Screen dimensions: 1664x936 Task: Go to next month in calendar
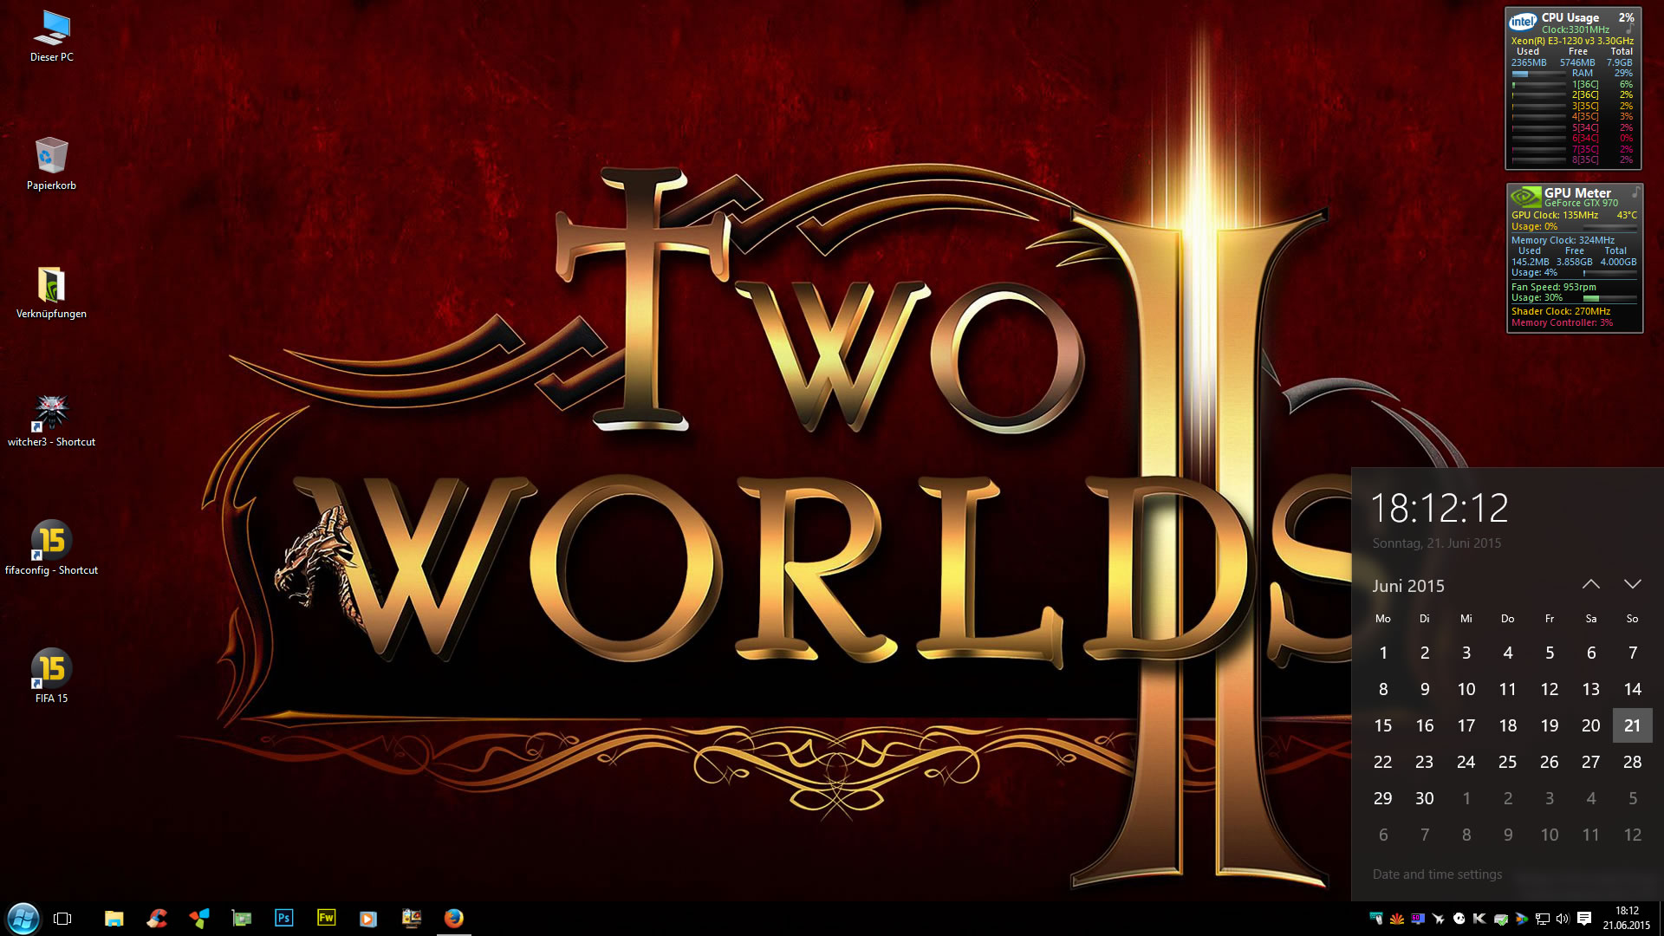pyautogui.click(x=1632, y=584)
